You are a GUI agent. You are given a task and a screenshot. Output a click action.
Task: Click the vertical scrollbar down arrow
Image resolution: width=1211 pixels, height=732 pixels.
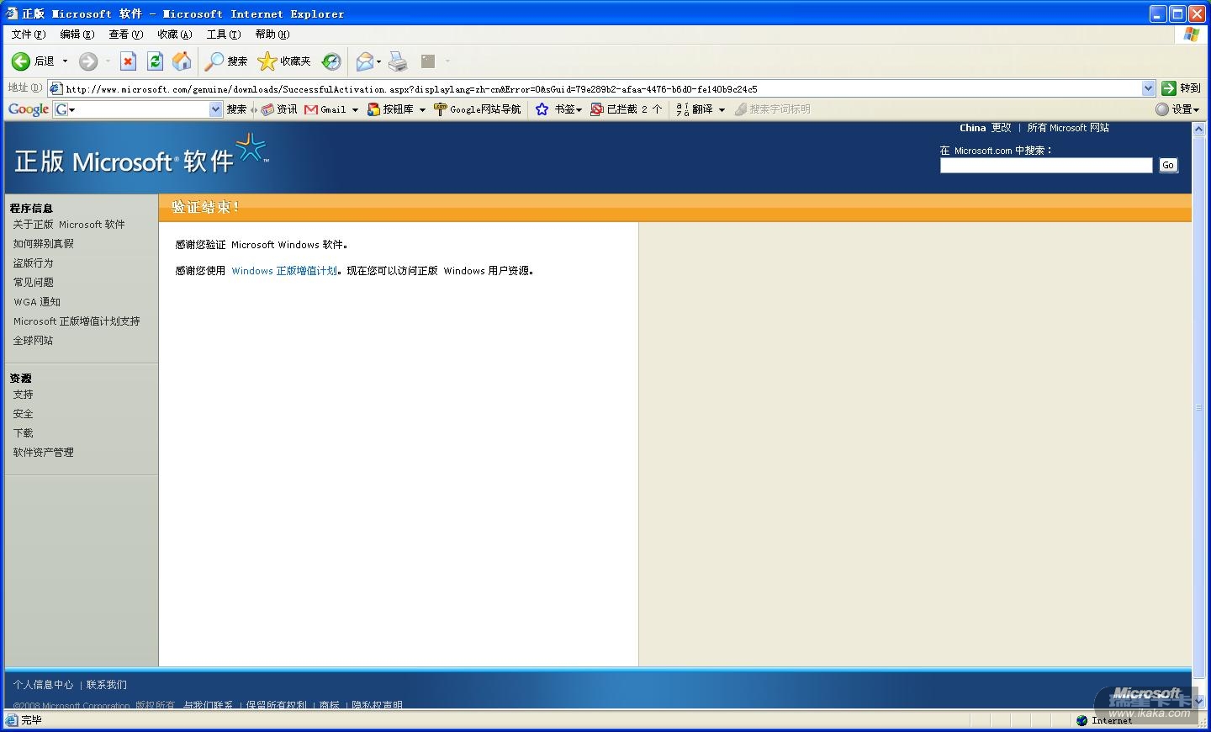(x=1199, y=701)
